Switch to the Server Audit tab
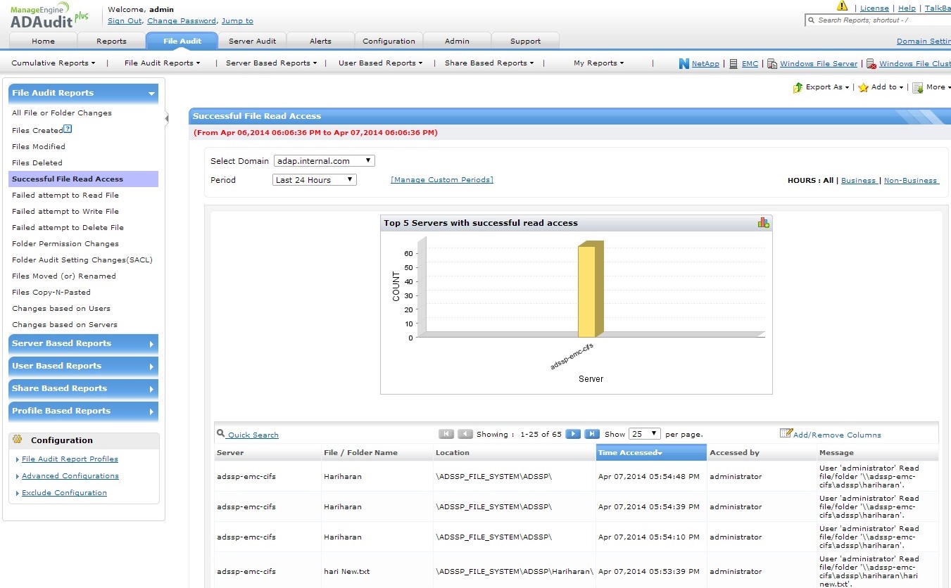The image size is (951, 588). [252, 41]
